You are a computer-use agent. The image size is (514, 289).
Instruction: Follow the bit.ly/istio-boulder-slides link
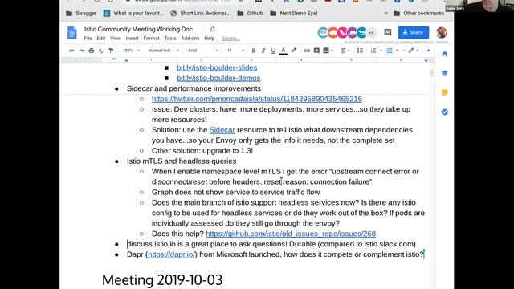tap(217, 67)
